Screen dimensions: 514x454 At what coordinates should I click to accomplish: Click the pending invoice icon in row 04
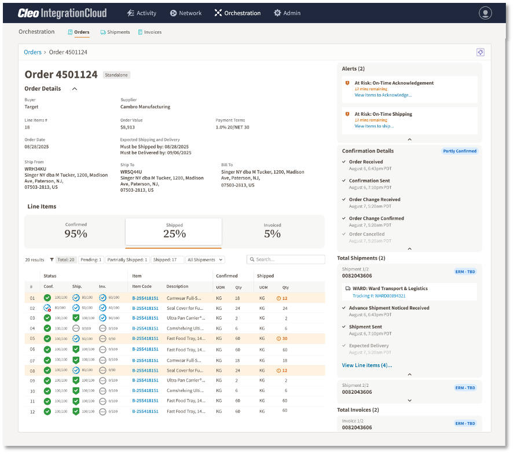pos(102,328)
